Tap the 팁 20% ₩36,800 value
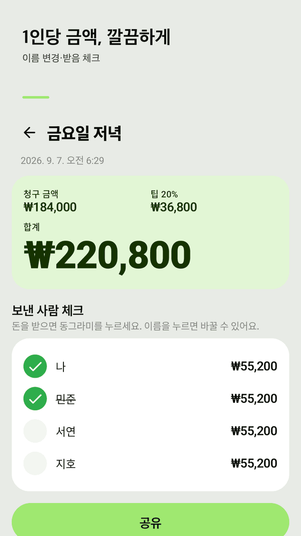301x536 pixels. pos(174,207)
